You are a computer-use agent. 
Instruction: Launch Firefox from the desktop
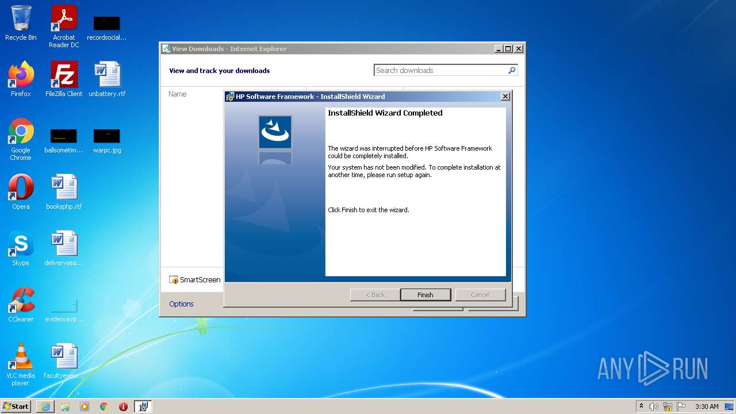(x=21, y=79)
